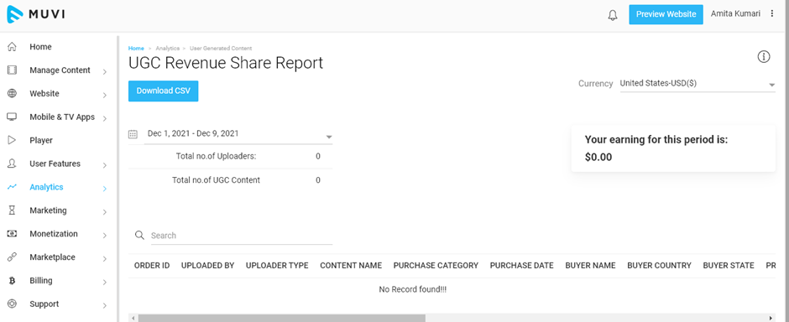The image size is (789, 322).
Task: Click the Preview Website button
Action: (666, 14)
